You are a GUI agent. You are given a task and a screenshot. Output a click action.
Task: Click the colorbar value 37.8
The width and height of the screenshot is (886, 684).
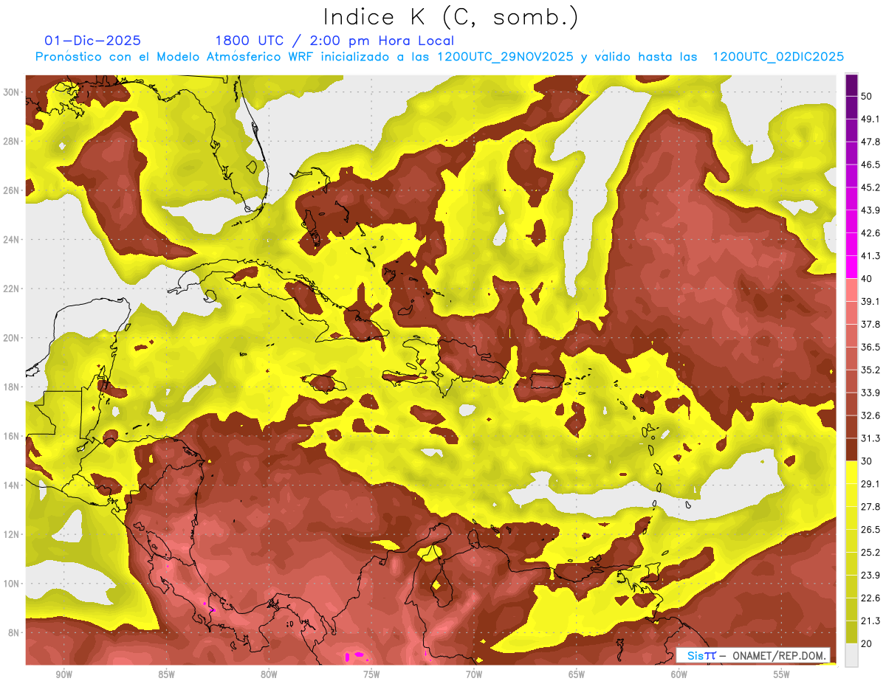[870, 324]
